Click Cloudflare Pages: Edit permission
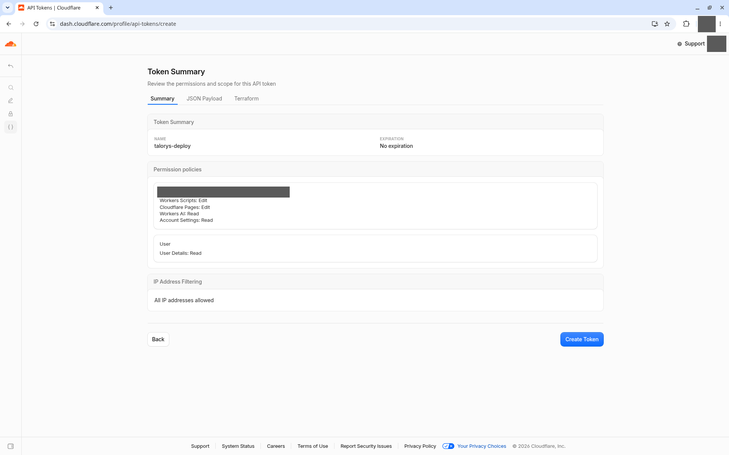The height and width of the screenshot is (455, 729). [185, 207]
